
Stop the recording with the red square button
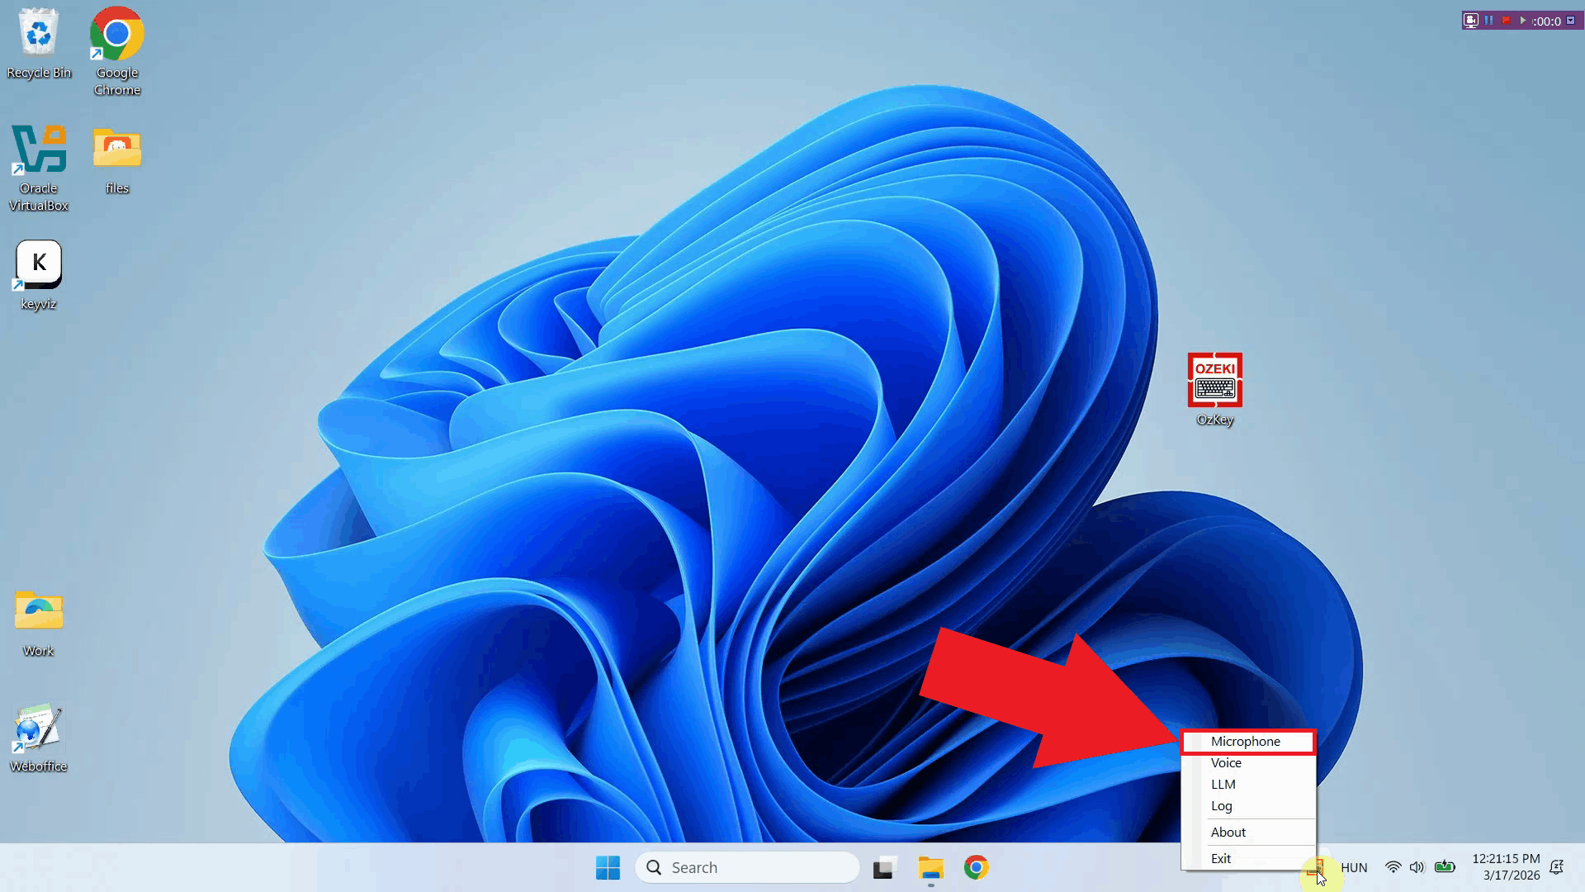(1506, 20)
